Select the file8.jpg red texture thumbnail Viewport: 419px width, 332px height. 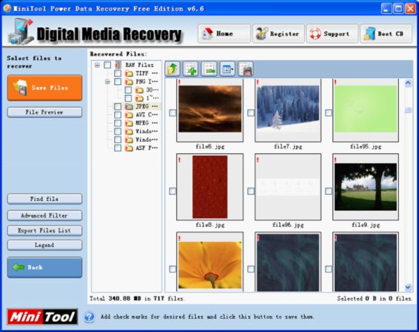(x=210, y=187)
